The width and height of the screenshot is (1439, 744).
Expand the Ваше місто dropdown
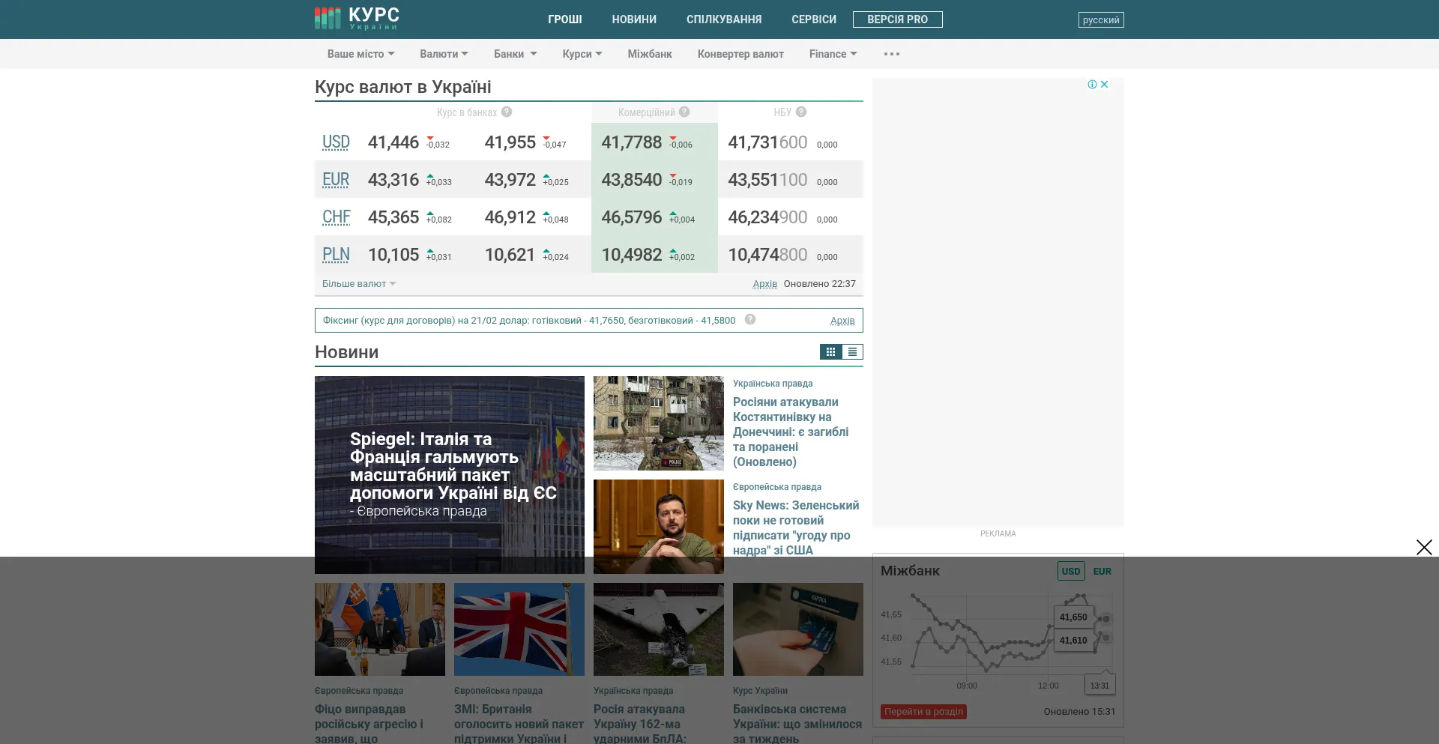360,54
